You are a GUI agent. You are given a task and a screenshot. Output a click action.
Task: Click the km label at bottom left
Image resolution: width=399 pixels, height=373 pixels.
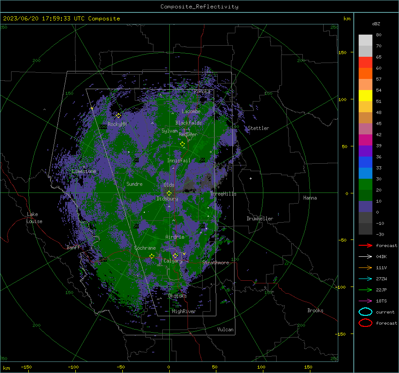tap(7, 368)
